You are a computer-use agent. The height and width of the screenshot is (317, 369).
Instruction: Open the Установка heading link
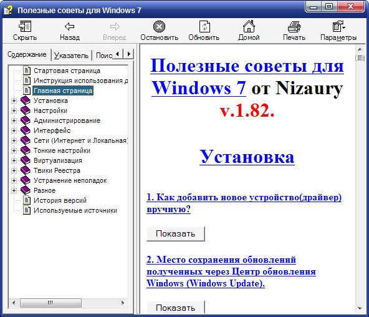click(247, 157)
